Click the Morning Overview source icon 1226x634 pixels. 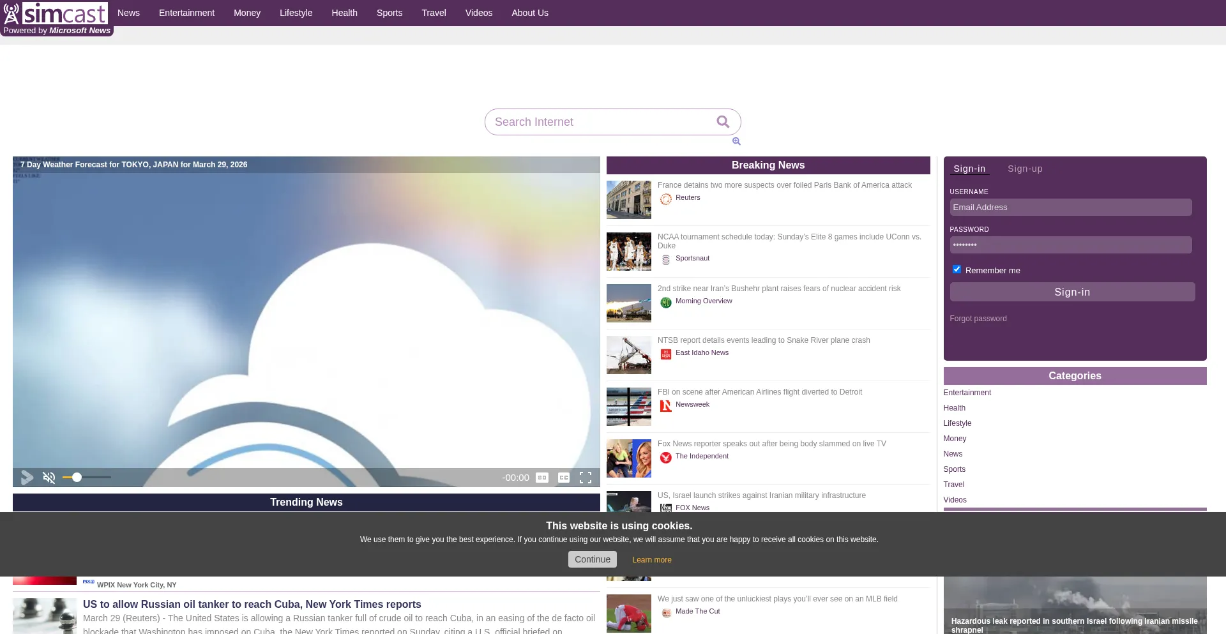(666, 303)
